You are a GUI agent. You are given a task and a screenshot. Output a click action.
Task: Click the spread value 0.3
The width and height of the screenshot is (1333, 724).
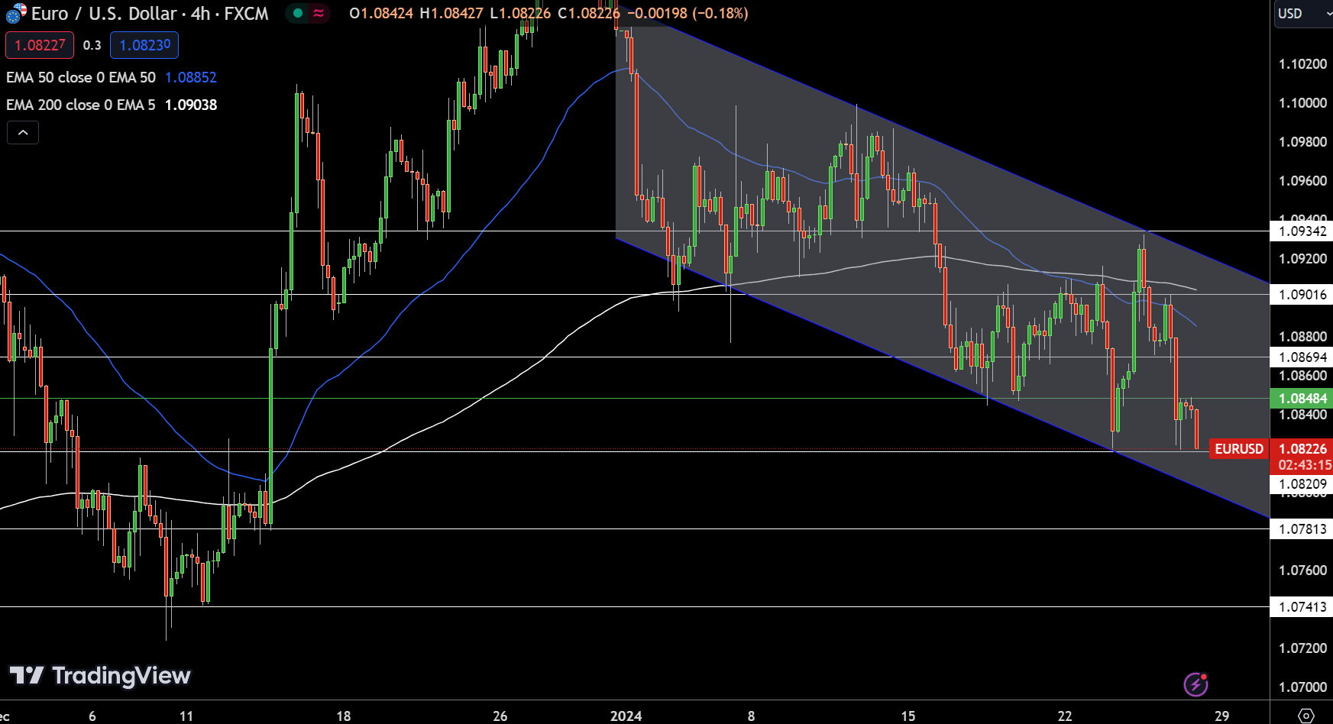(92, 45)
